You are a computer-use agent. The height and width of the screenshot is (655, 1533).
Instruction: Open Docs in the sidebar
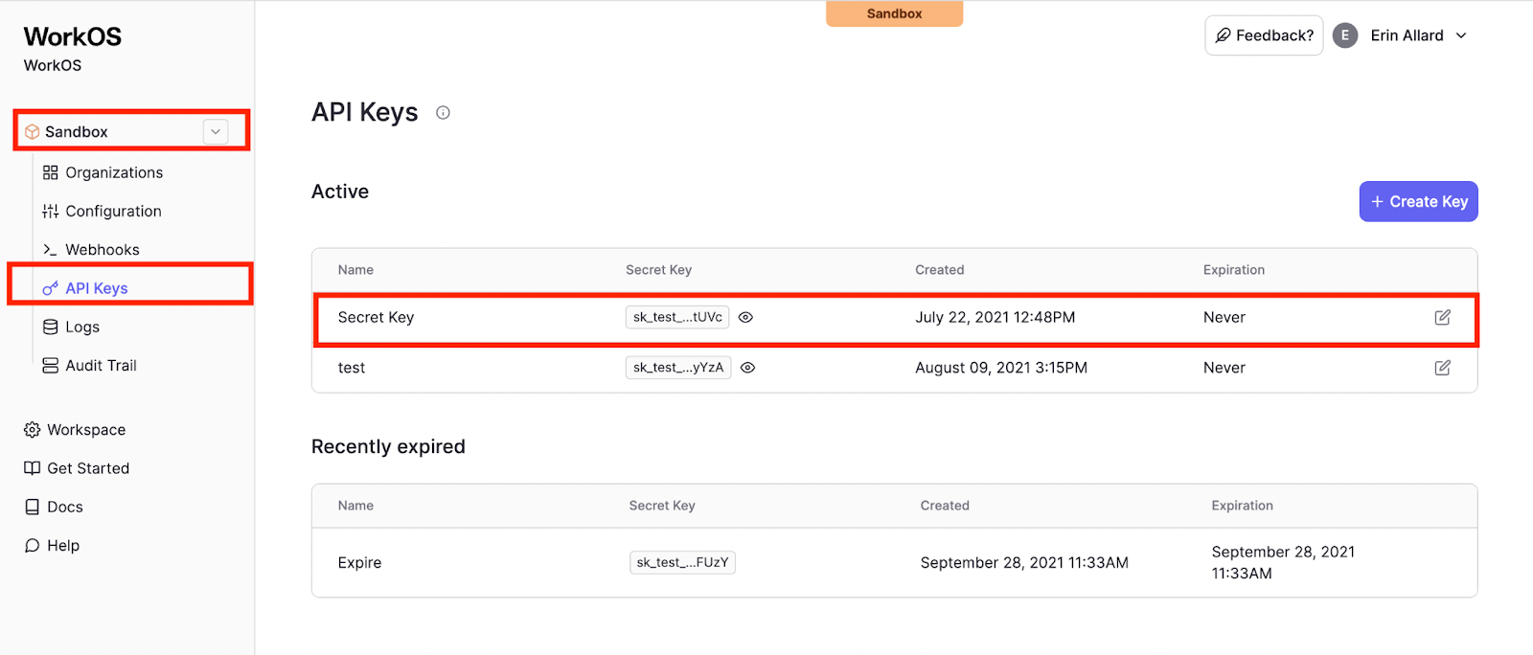(x=54, y=507)
